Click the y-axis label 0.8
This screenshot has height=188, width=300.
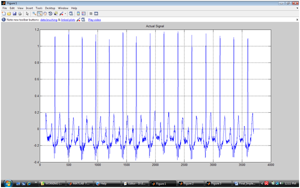37,63
